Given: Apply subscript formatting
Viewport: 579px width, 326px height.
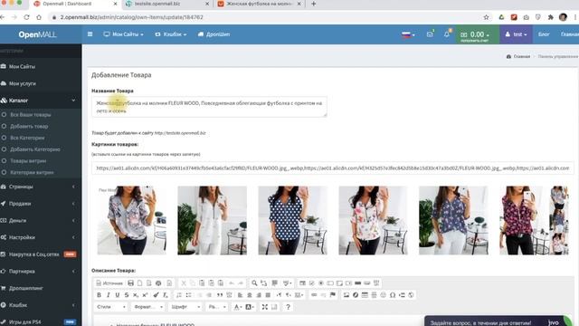Looking at the screenshot, I should pyautogui.click(x=136, y=295).
